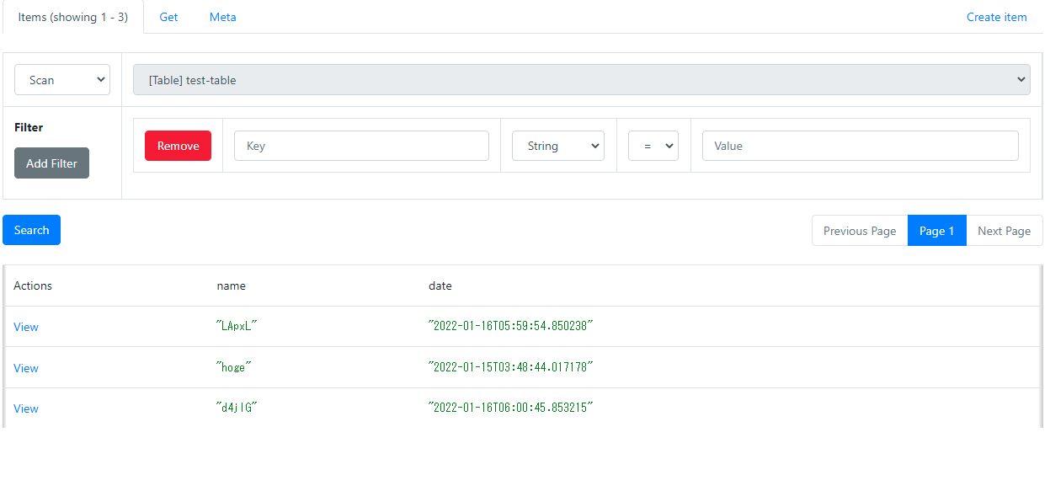
Task: Open the [Table] test-table selector
Action: (x=581, y=79)
